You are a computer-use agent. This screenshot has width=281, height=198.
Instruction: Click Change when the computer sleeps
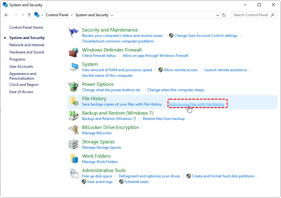coord(176,90)
